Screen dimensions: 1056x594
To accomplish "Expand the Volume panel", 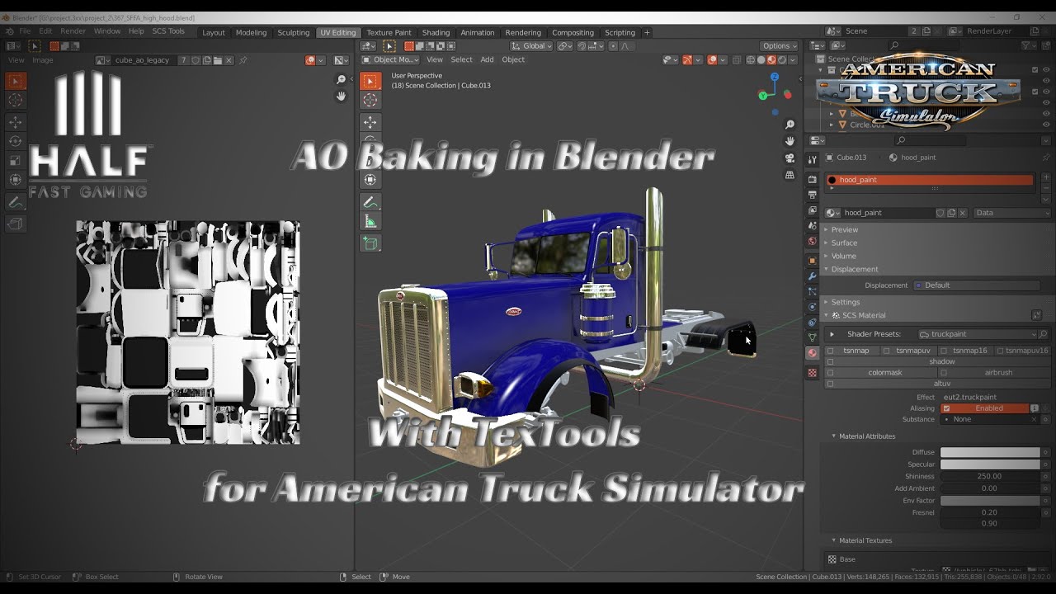I will pyautogui.click(x=844, y=256).
